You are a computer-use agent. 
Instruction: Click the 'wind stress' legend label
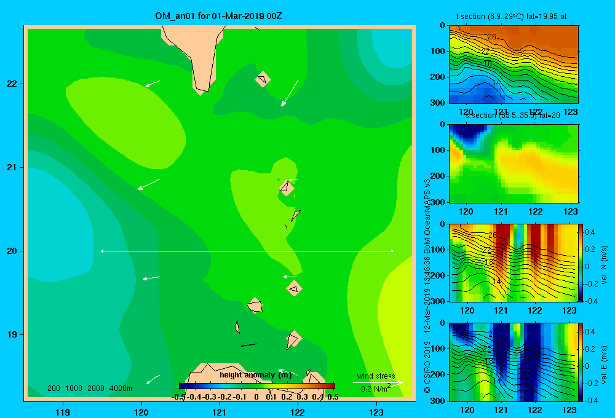(x=376, y=376)
